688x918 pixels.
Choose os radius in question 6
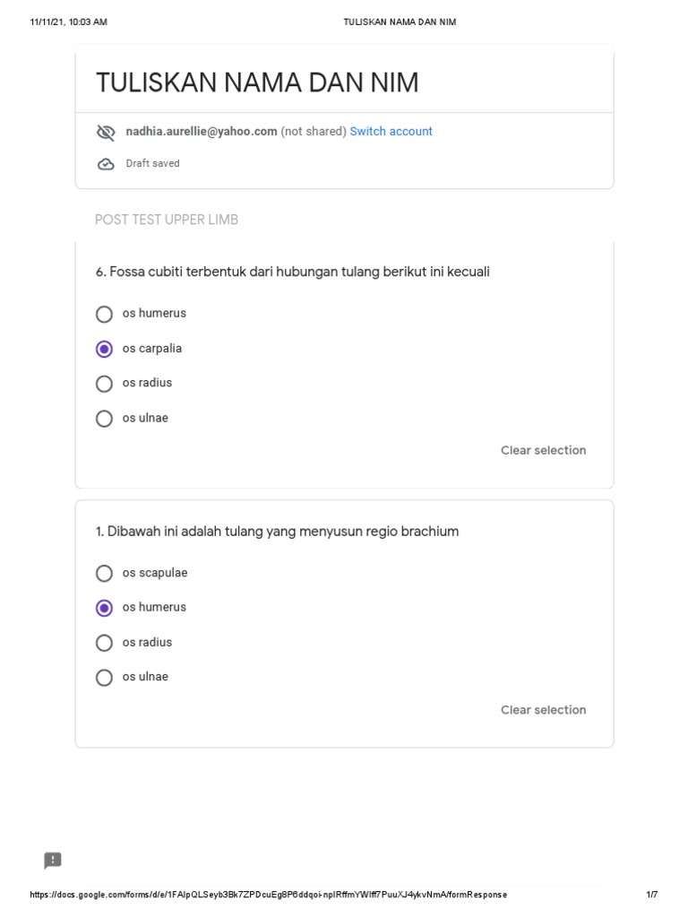(x=104, y=384)
